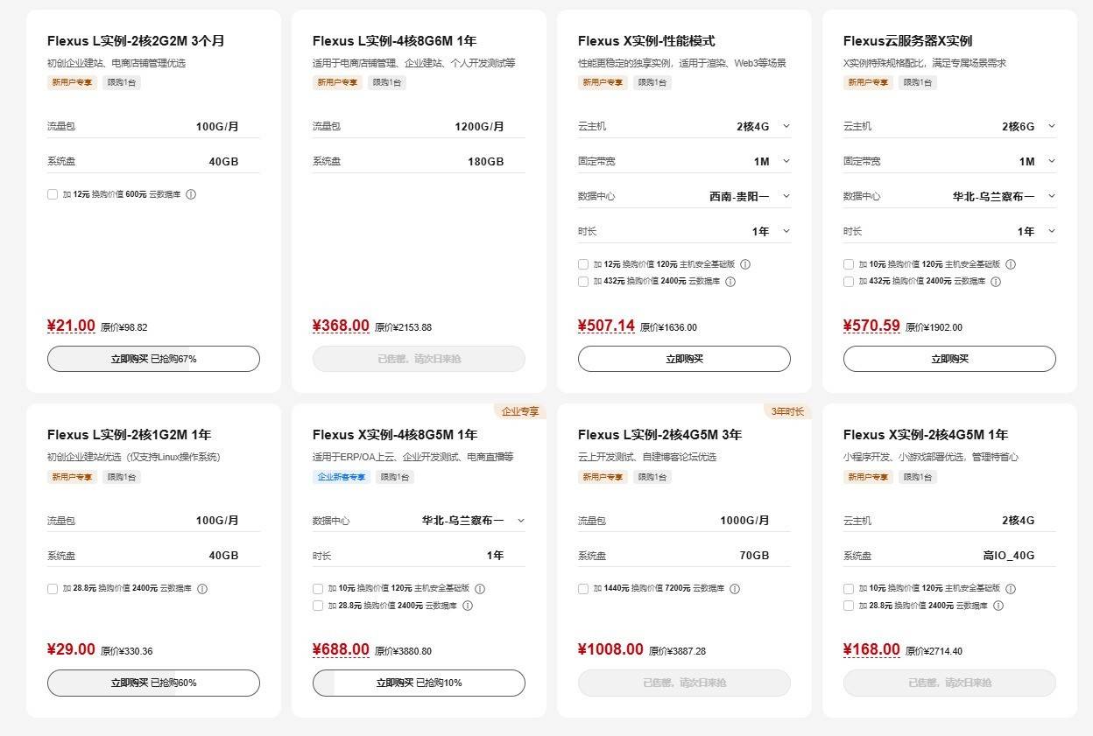Tick the 加12元换购600元云数据库 checkbox
Image resolution: width=1093 pixels, height=736 pixels.
click(53, 194)
